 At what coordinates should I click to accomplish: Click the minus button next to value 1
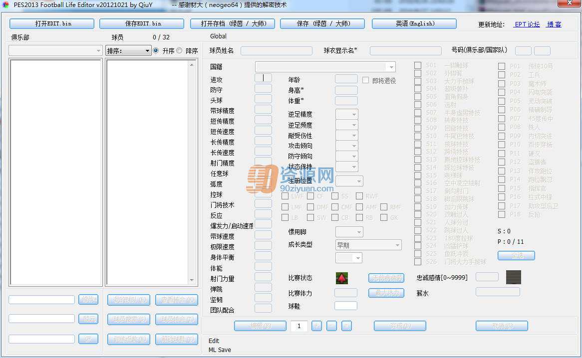(x=331, y=326)
